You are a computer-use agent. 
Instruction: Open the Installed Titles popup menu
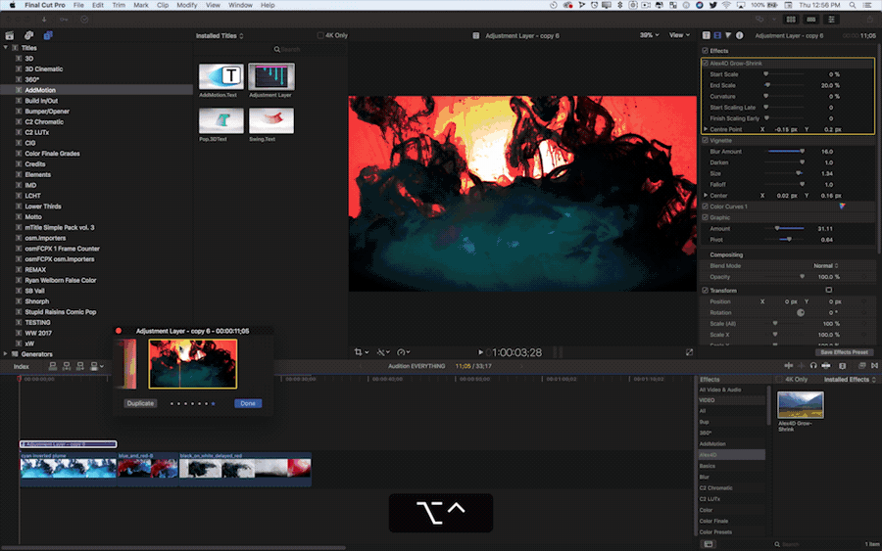pyautogui.click(x=220, y=36)
